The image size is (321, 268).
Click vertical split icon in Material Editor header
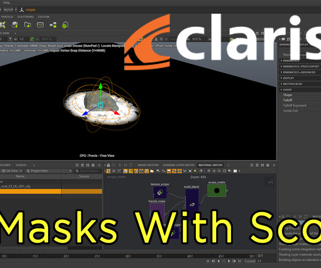(x=263, y=165)
